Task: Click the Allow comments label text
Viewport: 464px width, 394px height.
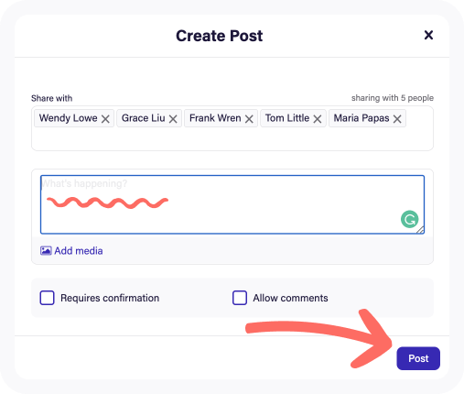Action: pyautogui.click(x=290, y=298)
